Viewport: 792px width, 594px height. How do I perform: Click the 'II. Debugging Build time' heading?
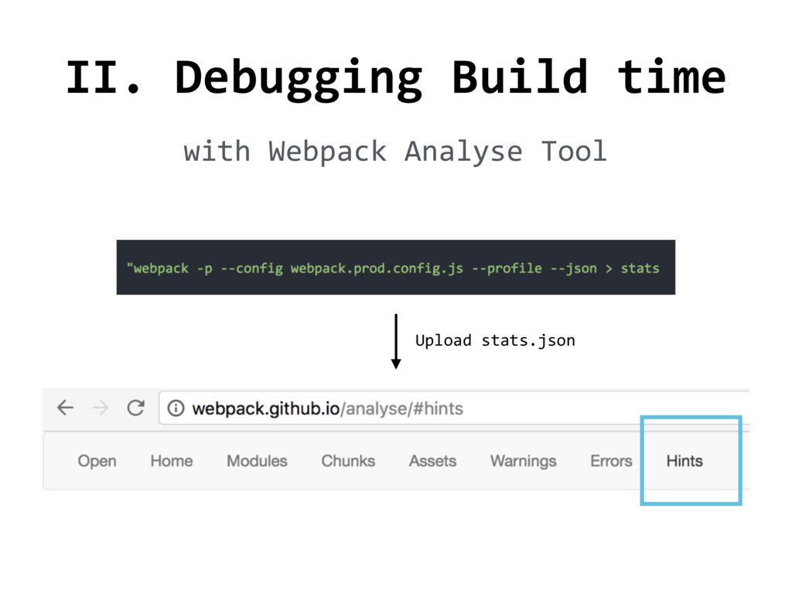click(x=396, y=79)
